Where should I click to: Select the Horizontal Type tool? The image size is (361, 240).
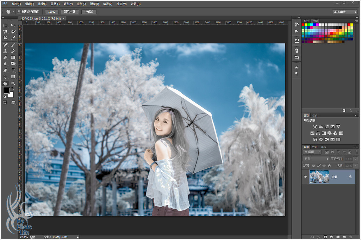[13, 70]
